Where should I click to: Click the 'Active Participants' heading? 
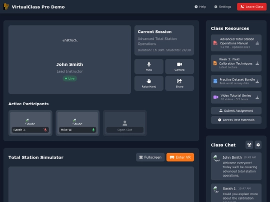click(x=28, y=104)
